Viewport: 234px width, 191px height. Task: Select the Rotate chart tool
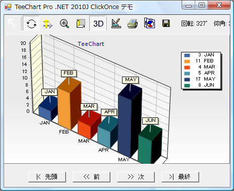point(31,24)
